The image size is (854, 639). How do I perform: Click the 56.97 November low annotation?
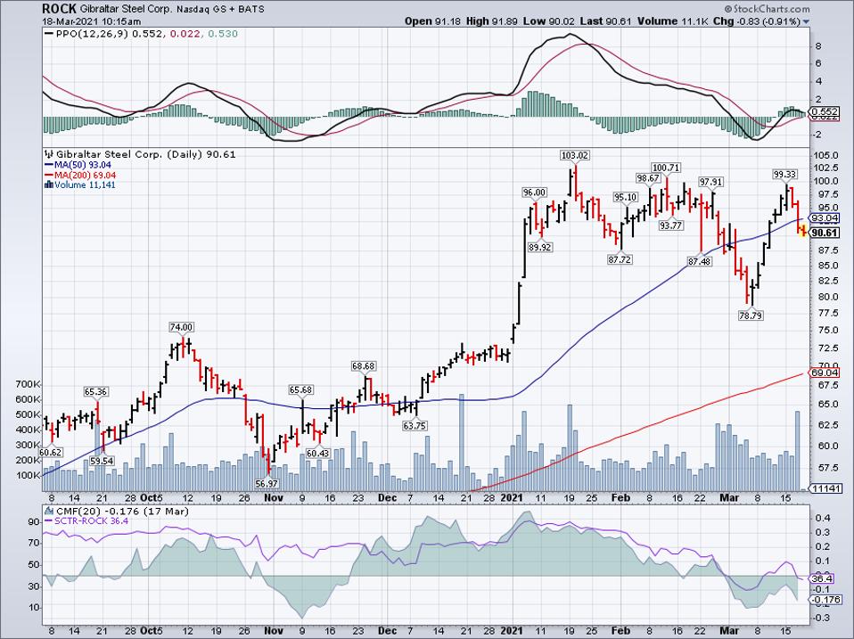tap(267, 483)
